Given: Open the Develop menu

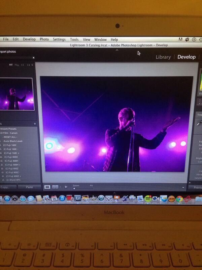Looking at the screenshot, I should (29, 39).
